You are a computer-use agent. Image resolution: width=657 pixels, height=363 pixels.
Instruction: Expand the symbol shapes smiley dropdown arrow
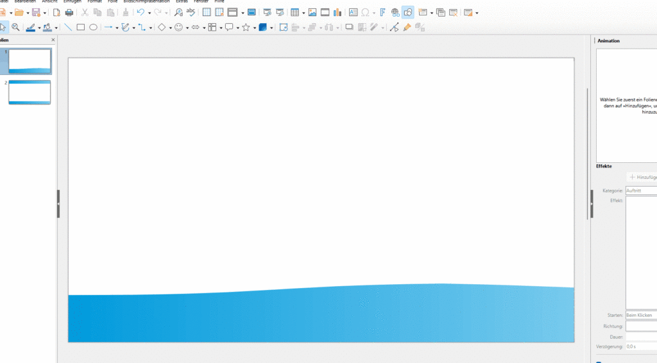point(187,28)
